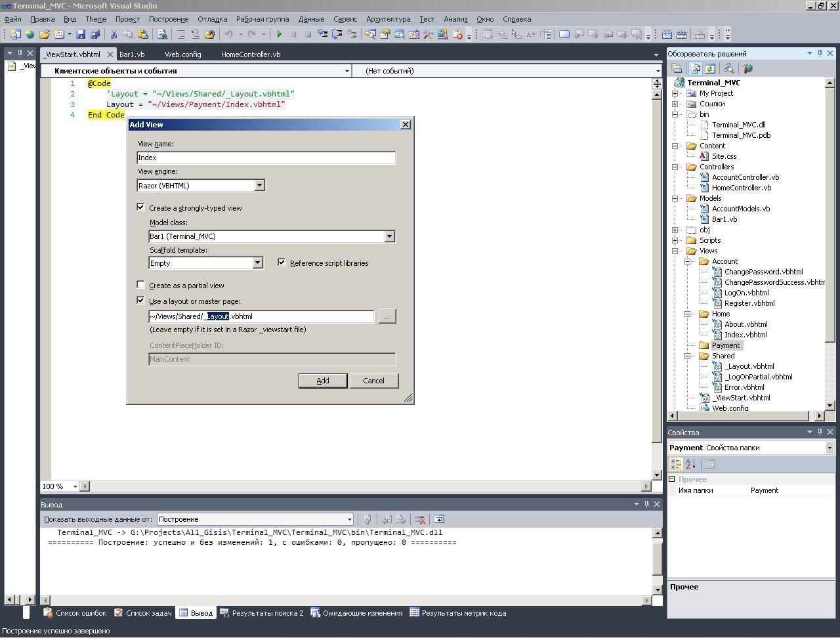Check 'Create as a partial view' checkbox
Screen dimensions: 840x638
click(140, 285)
